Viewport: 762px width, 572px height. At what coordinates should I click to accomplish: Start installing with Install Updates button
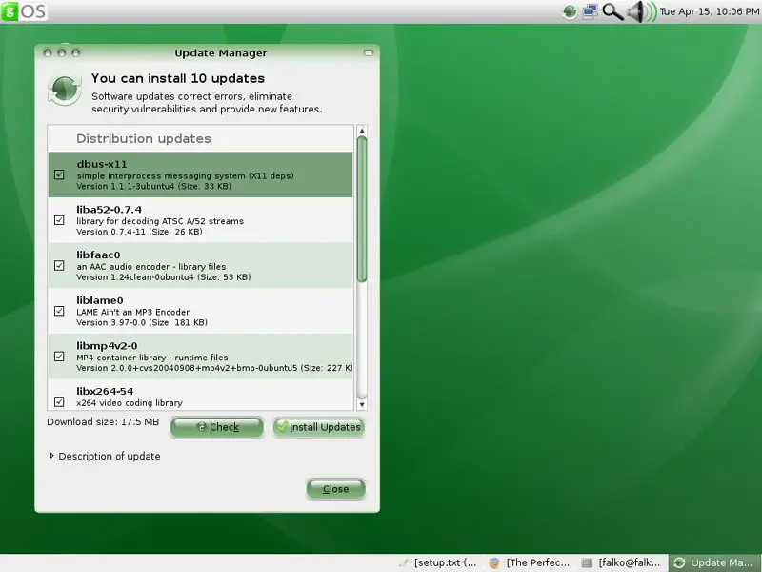pyautogui.click(x=318, y=427)
